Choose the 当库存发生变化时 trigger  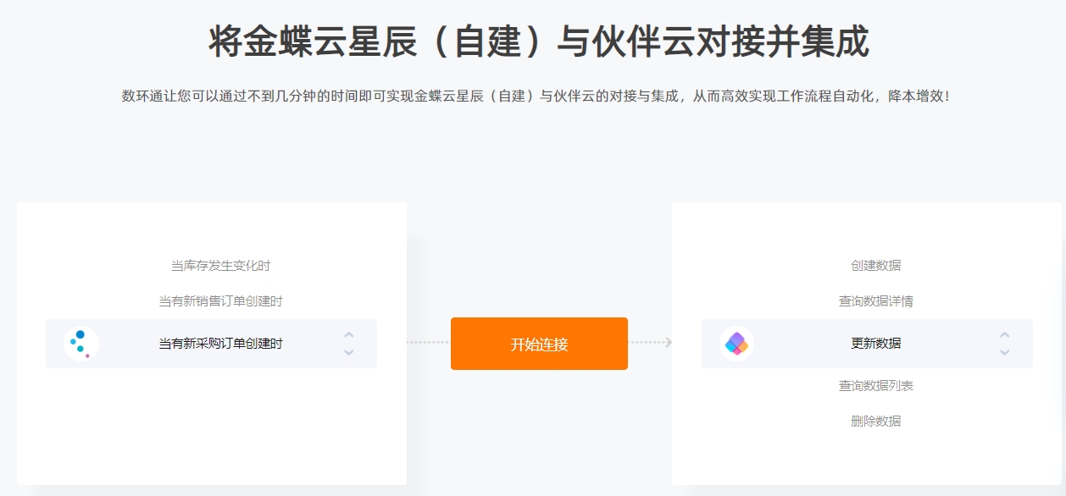coord(220,266)
